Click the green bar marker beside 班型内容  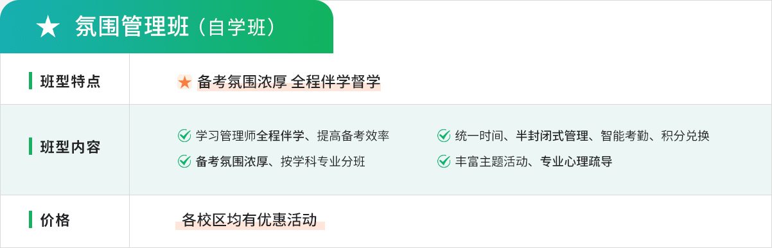coord(30,146)
